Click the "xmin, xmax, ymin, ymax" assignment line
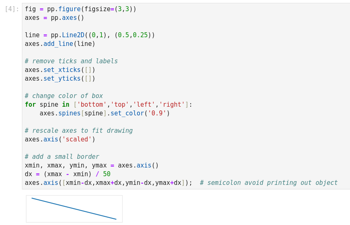The image size is (350, 225). coord(92,165)
